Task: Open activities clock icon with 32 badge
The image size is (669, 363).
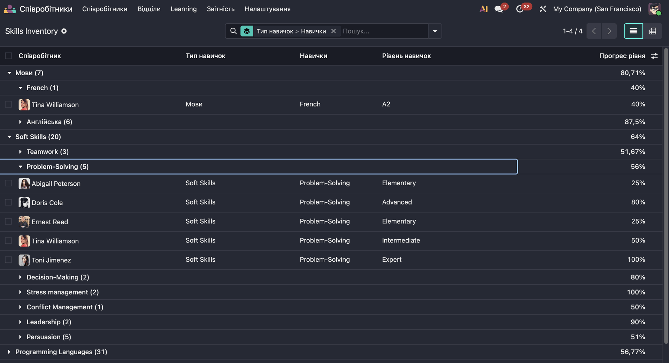Action: pyautogui.click(x=520, y=9)
